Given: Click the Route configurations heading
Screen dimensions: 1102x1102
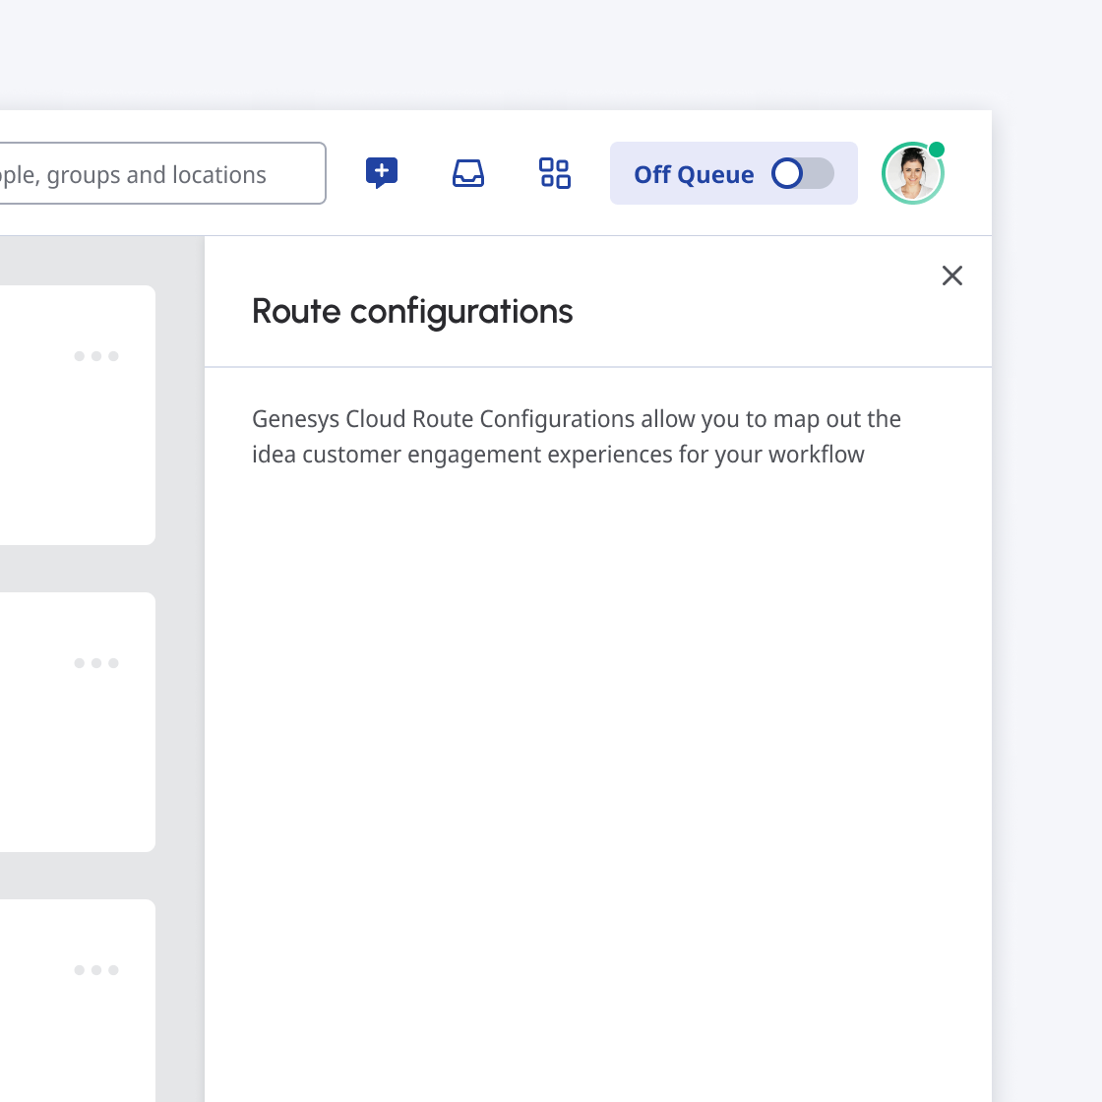Looking at the screenshot, I should point(412,311).
